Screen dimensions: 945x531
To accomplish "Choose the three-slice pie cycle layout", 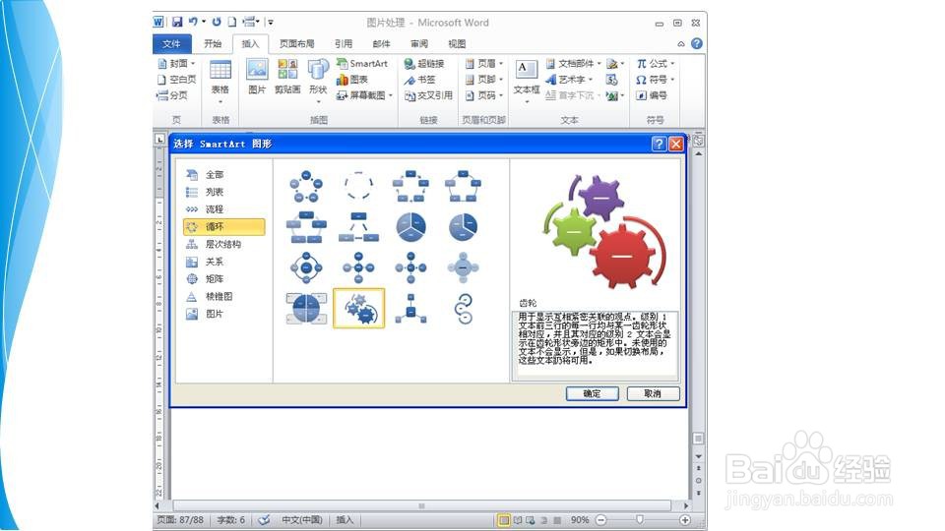I will (411, 227).
